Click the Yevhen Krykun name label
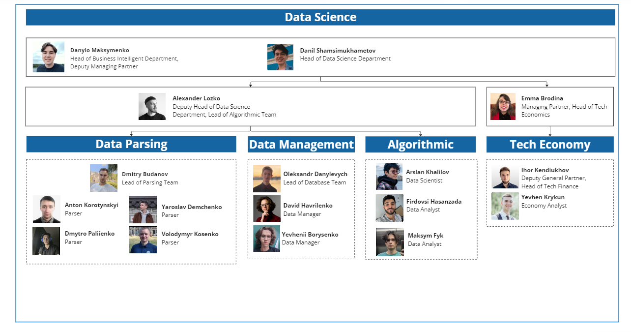 (x=543, y=197)
